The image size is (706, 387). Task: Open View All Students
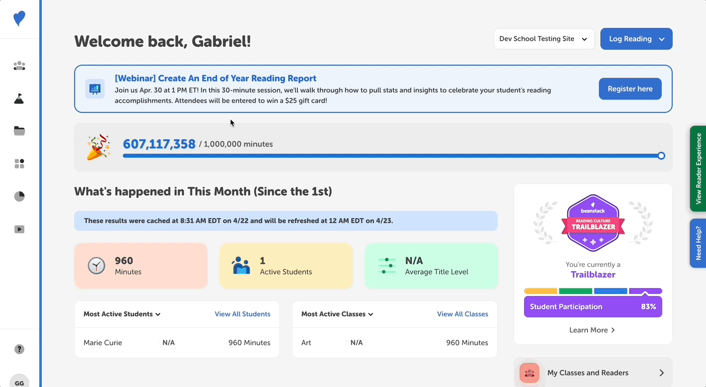coord(243,314)
